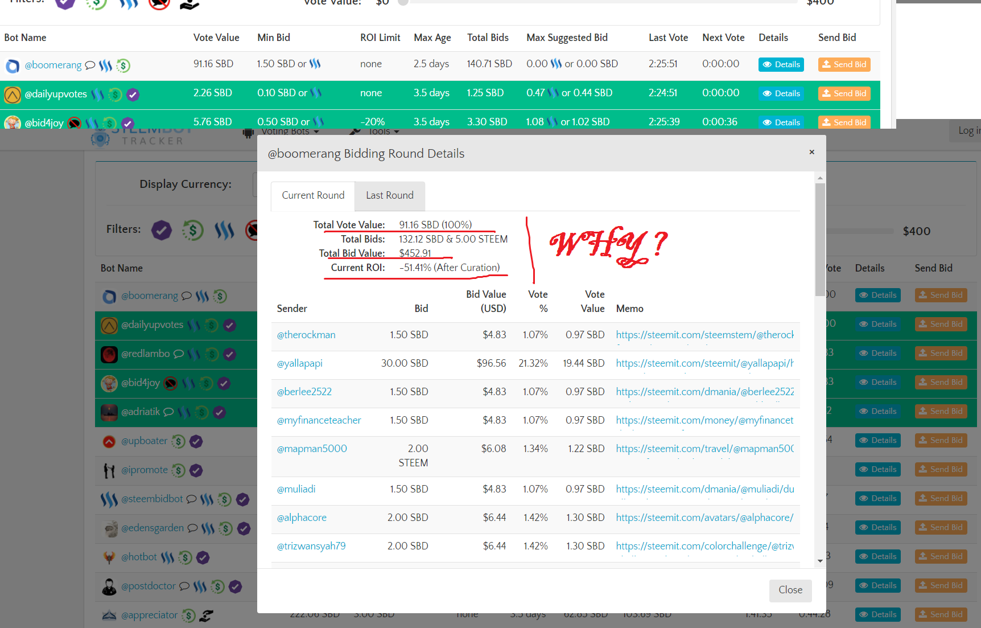Click the @upboater red avatar icon
The image size is (981, 628).
(109, 441)
